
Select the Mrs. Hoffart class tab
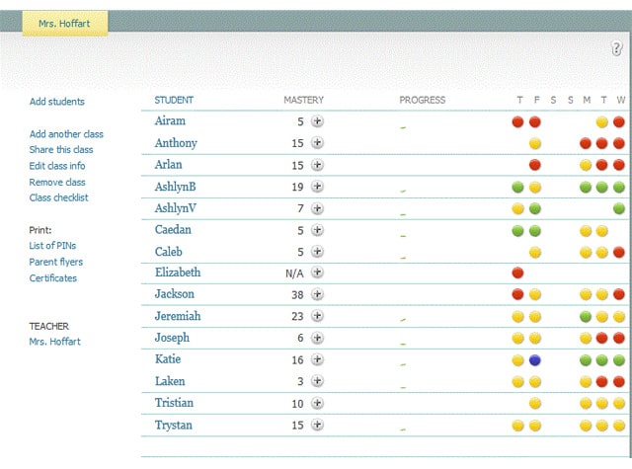coord(65,24)
